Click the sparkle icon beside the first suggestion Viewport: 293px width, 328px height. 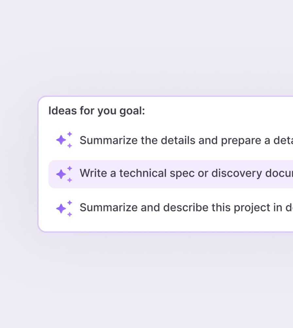click(x=64, y=140)
